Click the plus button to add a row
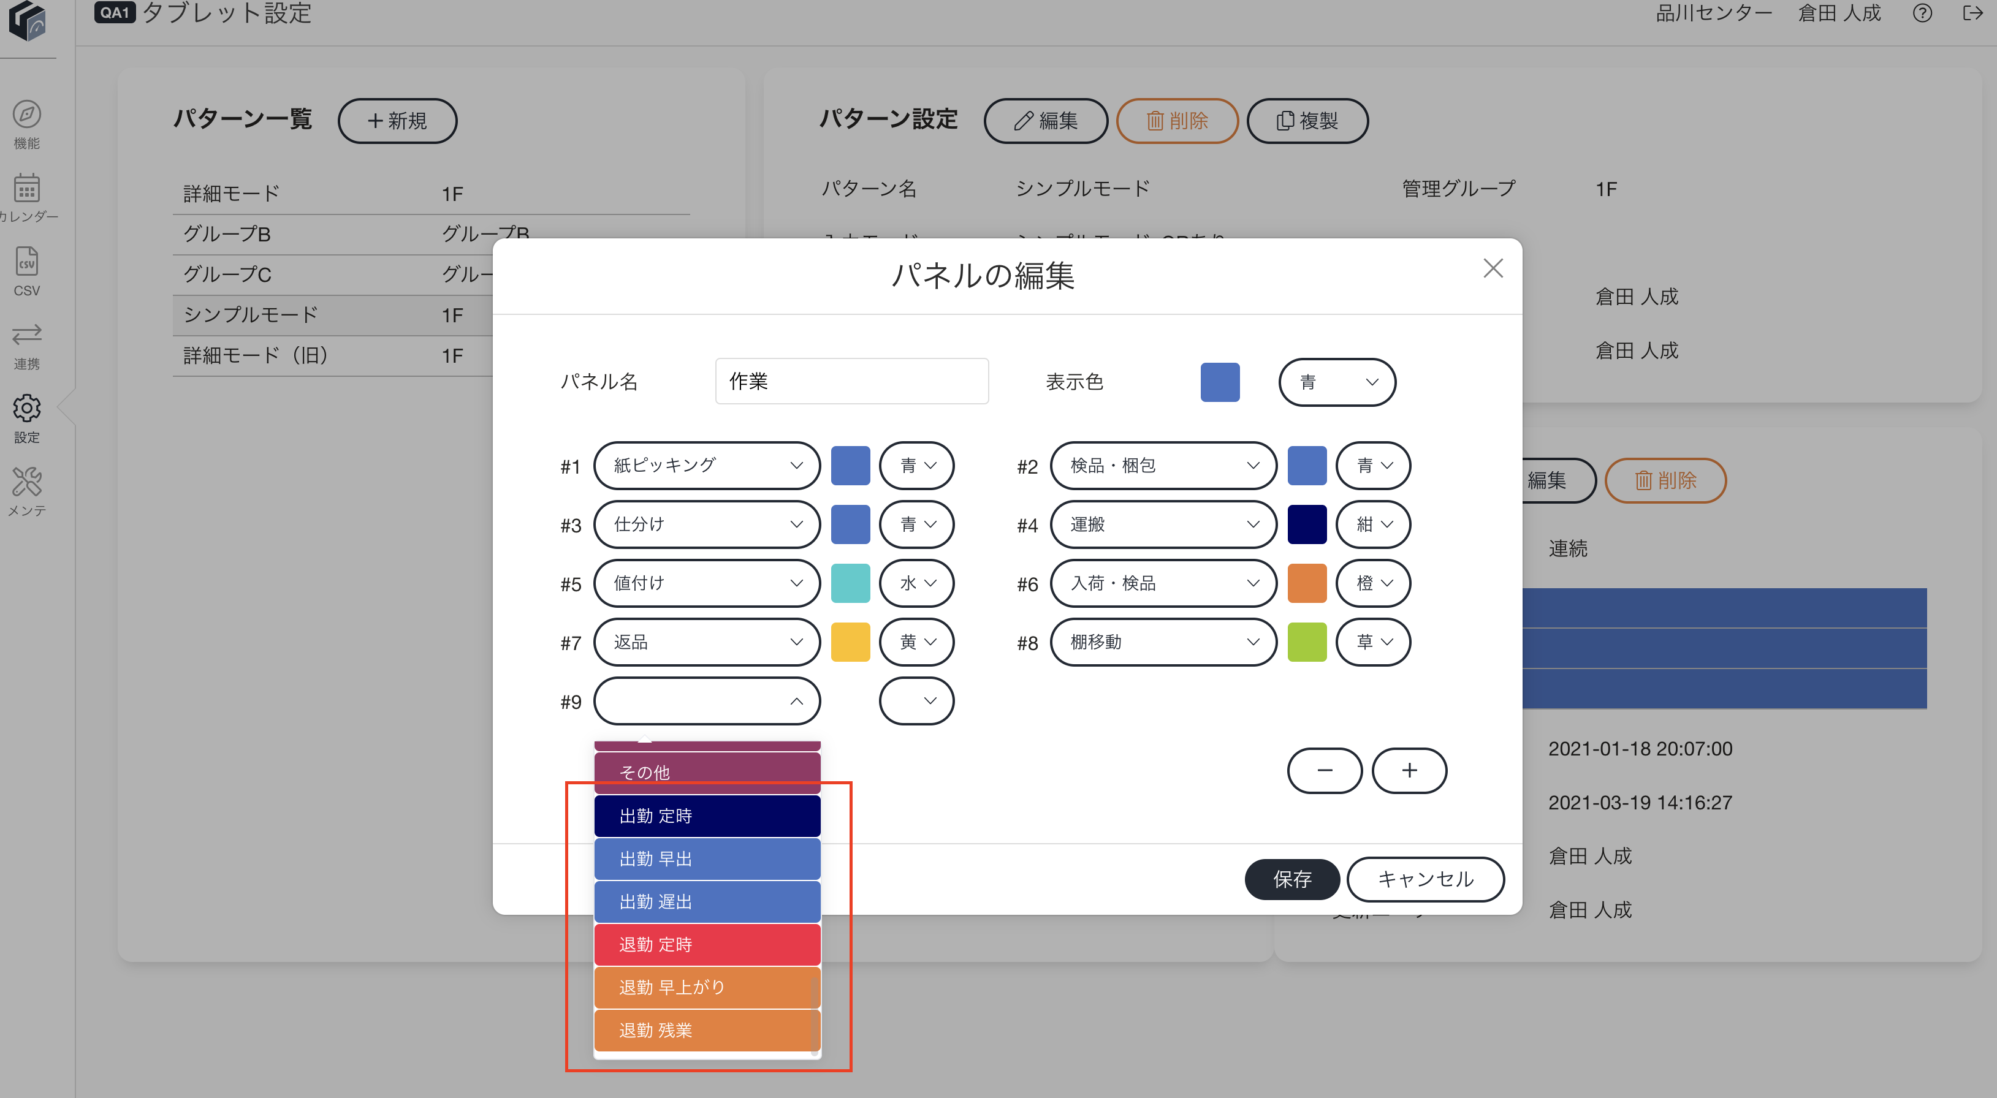 click(x=1409, y=770)
